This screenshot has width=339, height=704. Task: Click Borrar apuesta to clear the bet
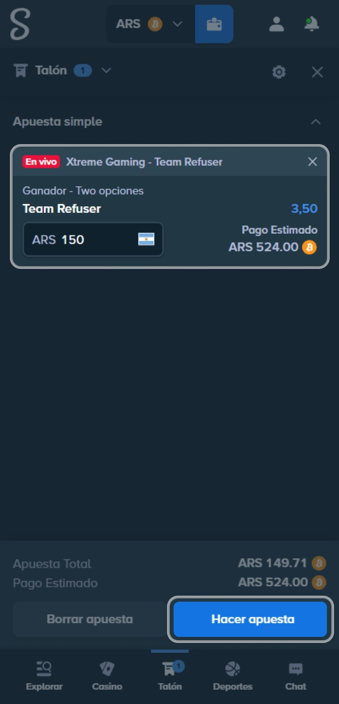90,619
